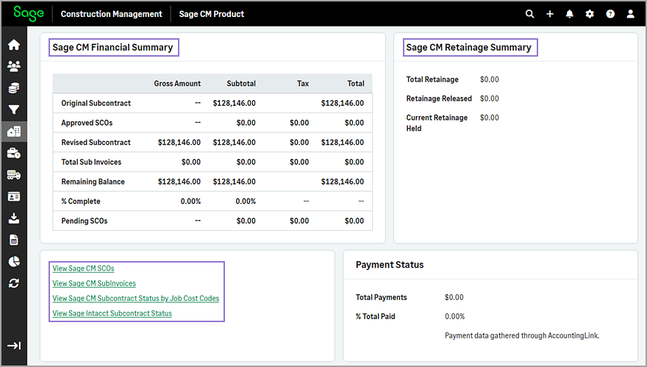Select the Pending SCOs row label
647x367 pixels.
point(84,221)
